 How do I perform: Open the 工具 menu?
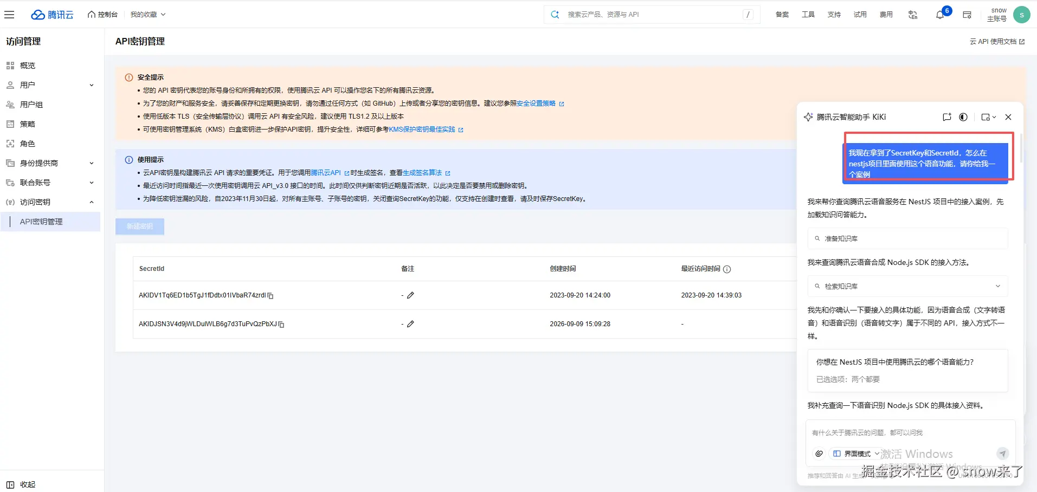click(x=808, y=15)
